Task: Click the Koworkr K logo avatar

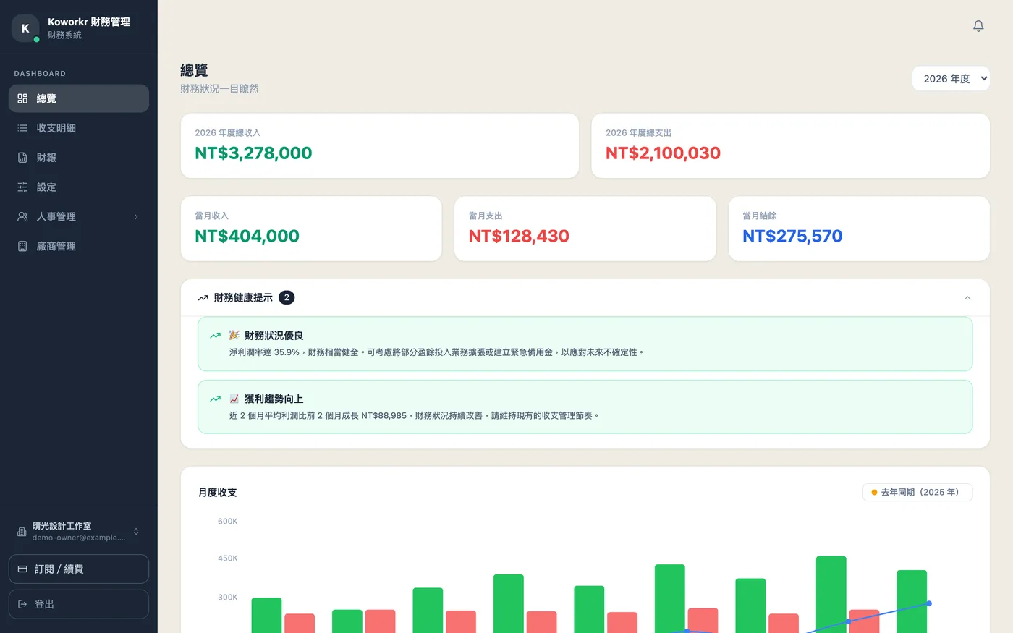Action: [25, 28]
